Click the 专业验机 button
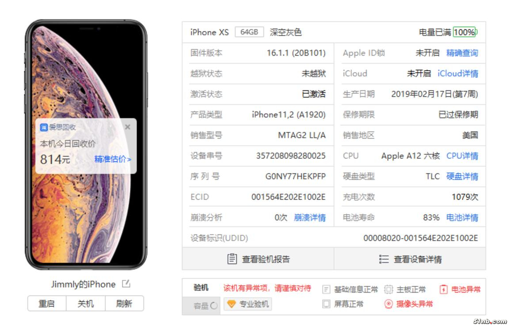This screenshot has height=327, width=510. pyautogui.click(x=248, y=304)
